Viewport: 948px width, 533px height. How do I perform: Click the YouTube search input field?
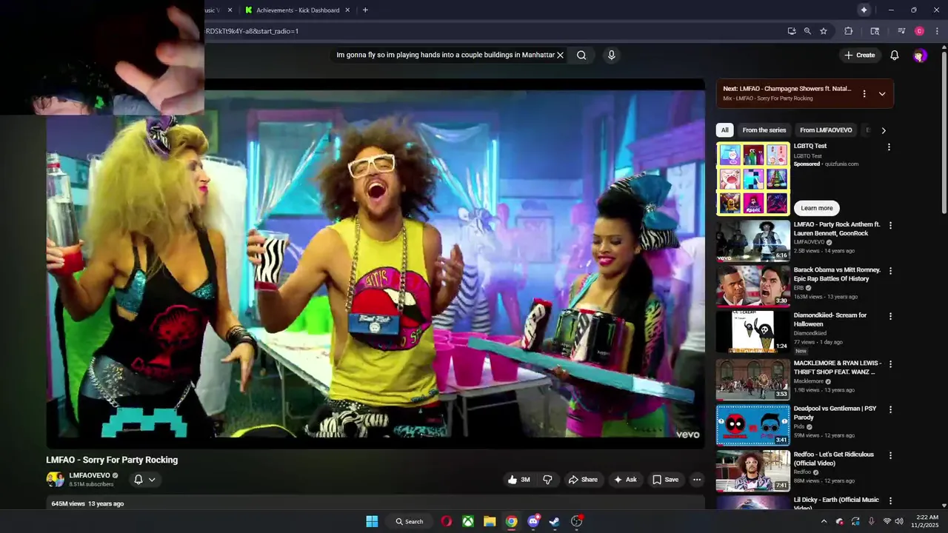tap(445, 55)
